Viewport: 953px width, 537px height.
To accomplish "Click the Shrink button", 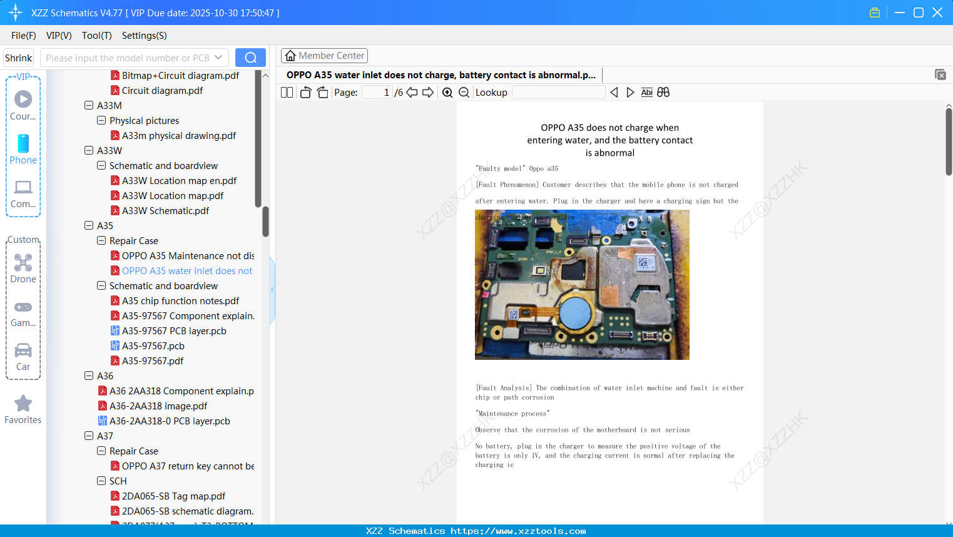I will [19, 58].
